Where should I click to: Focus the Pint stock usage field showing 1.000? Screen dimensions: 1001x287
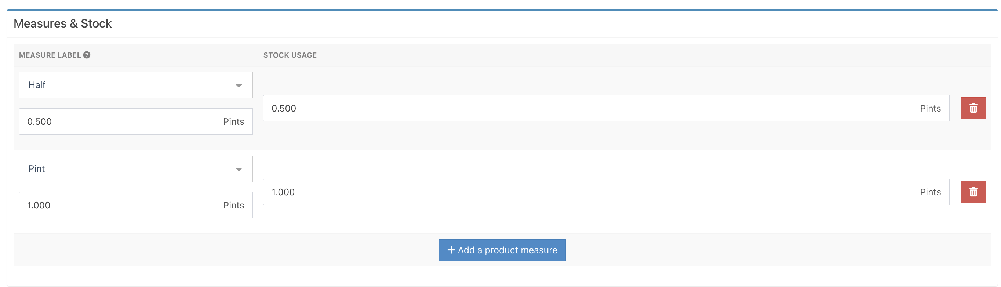pyautogui.click(x=587, y=192)
